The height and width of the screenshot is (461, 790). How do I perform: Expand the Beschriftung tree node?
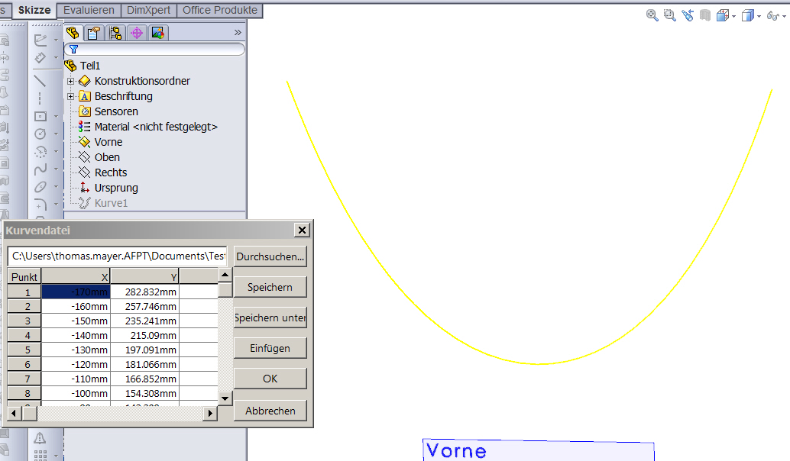(70, 96)
